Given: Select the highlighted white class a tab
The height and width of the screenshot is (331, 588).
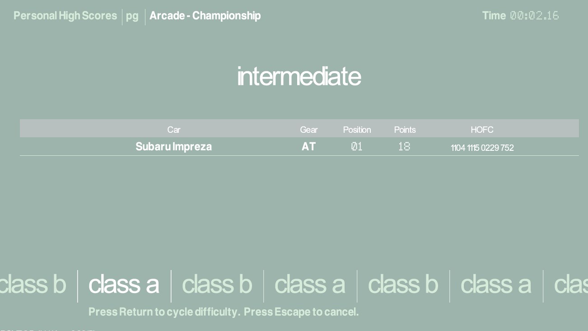Looking at the screenshot, I should tap(124, 284).
